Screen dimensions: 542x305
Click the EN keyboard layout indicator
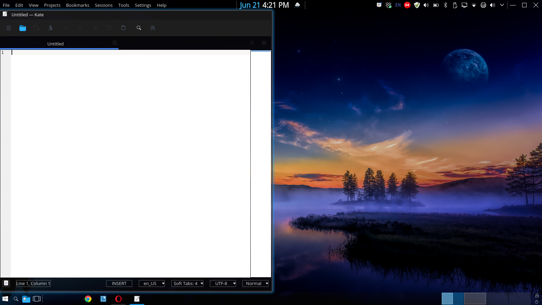[398, 5]
